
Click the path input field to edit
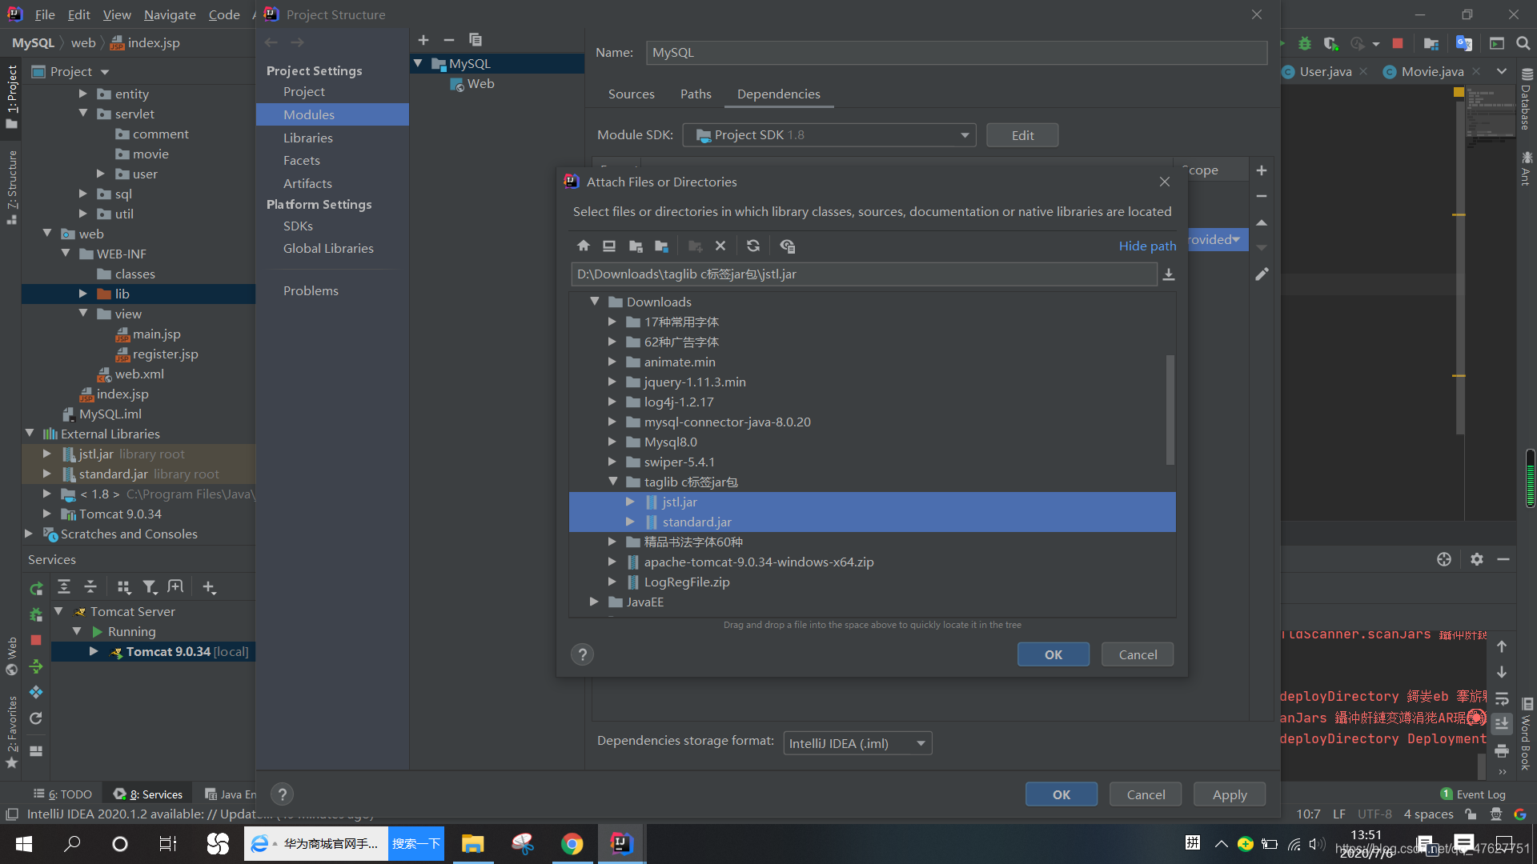[862, 274]
